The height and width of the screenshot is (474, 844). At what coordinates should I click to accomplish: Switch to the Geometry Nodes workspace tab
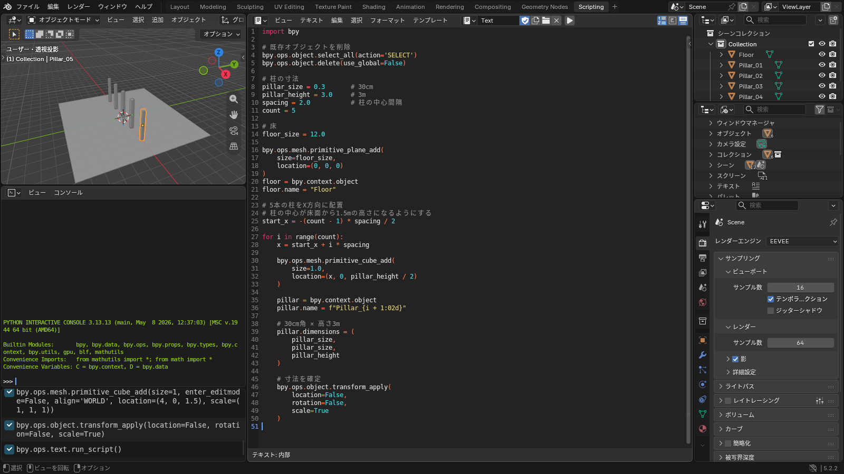(x=544, y=7)
